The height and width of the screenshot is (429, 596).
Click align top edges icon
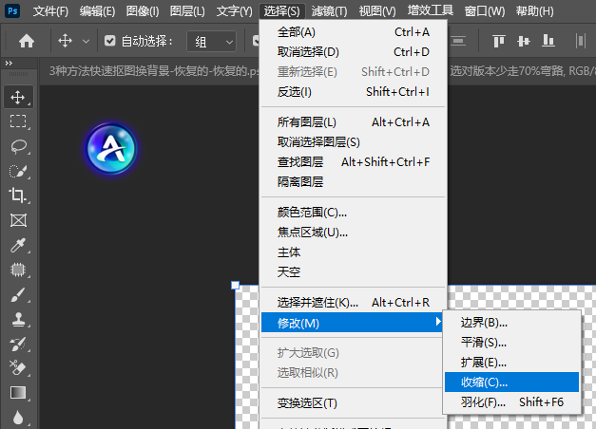coord(499,41)
